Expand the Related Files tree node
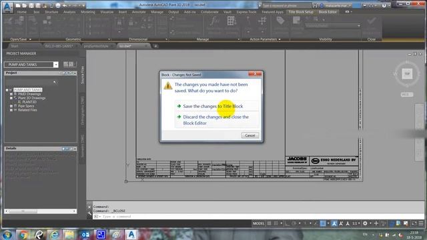Image resolution: width=427 pixels, height=240 pixels. 11,110
